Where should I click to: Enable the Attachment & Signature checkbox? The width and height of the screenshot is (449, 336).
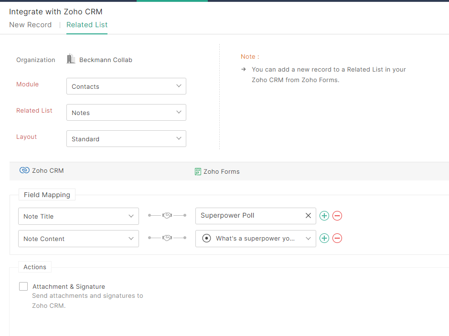[23, 286]
